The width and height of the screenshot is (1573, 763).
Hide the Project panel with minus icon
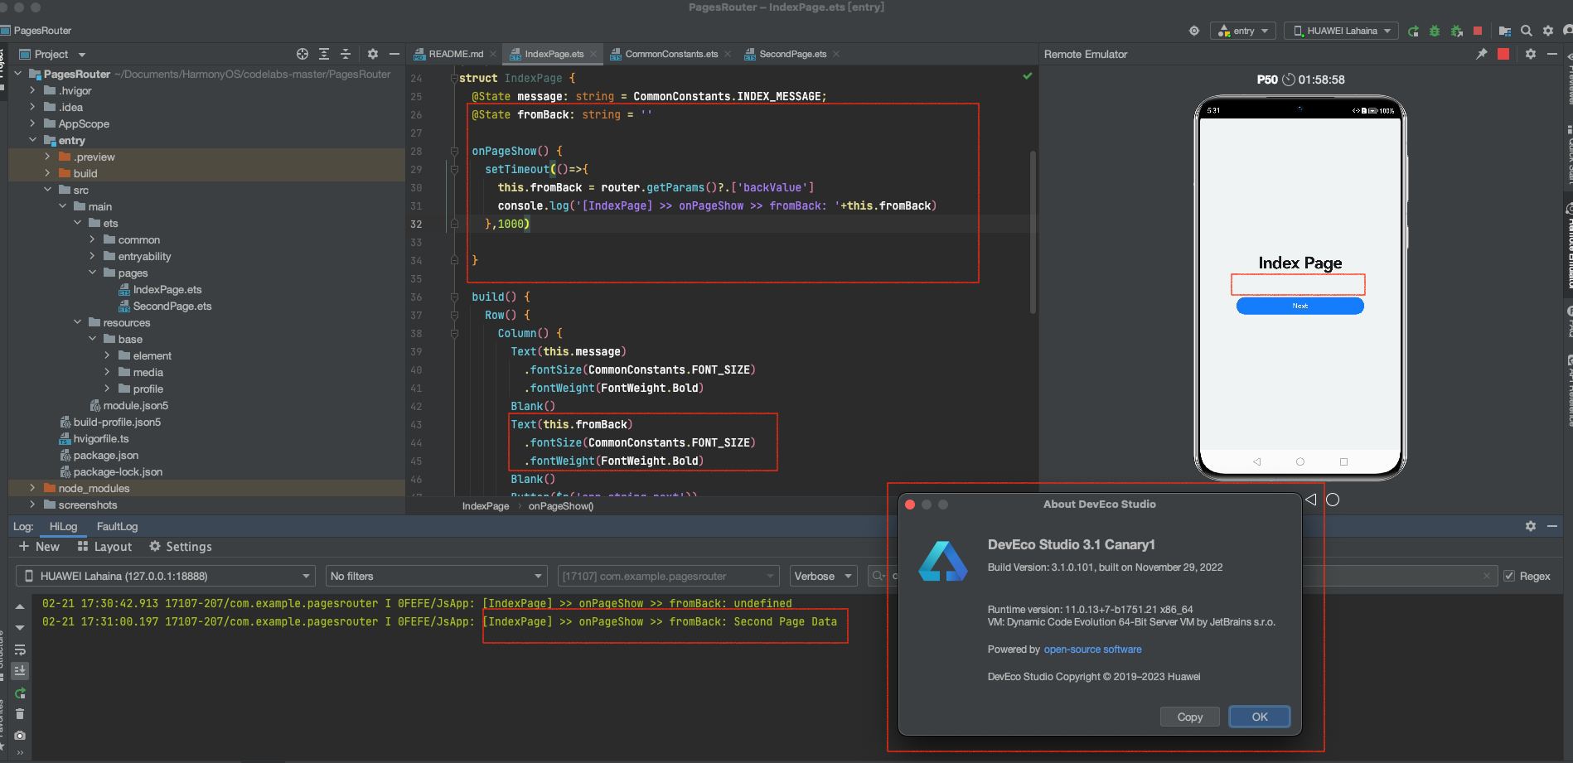pyautogui.click(x=394, y=54)
